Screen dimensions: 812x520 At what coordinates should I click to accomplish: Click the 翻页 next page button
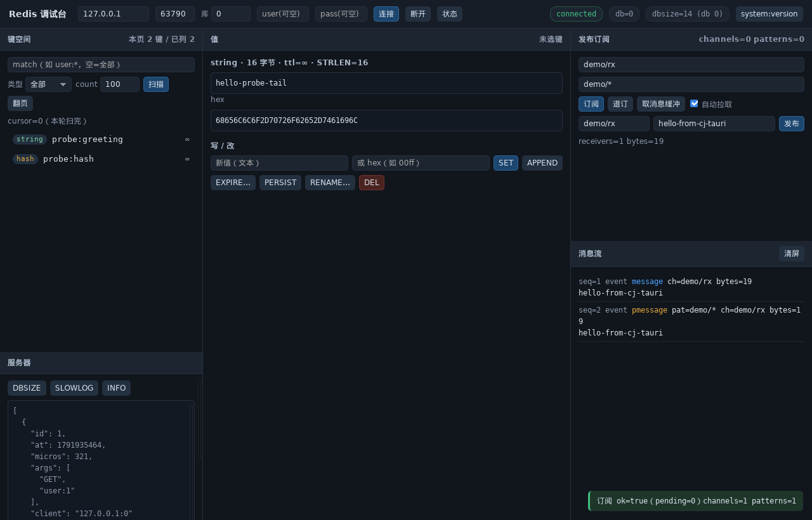(20, 103)
